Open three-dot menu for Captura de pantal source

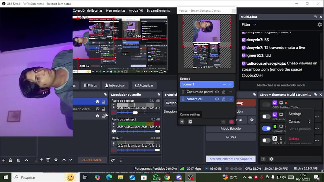[x=230, y=92]
